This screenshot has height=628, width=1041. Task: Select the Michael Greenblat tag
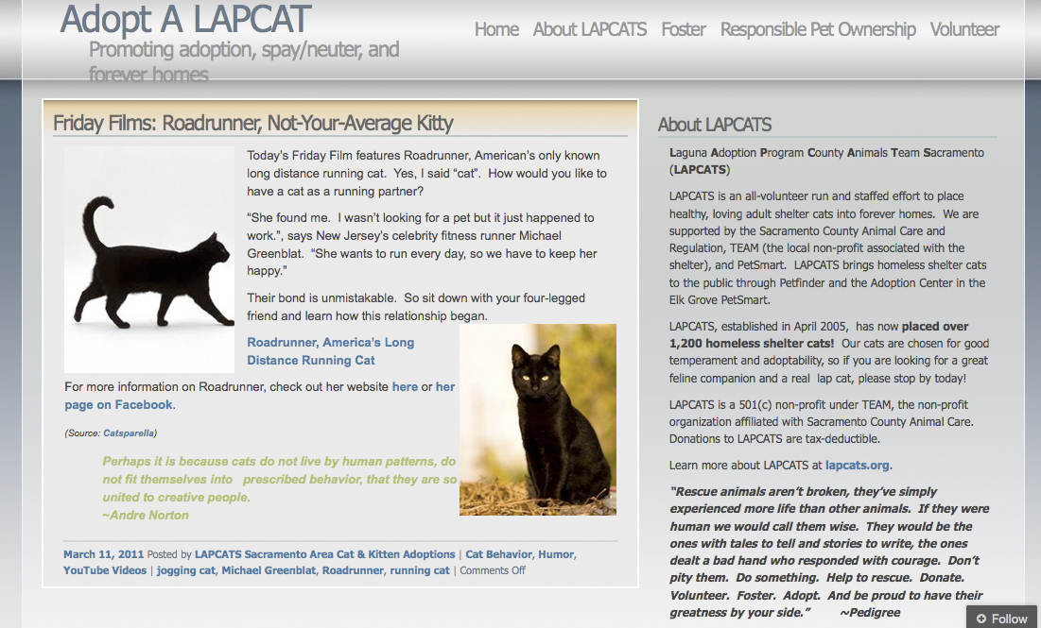pos(269,570)
